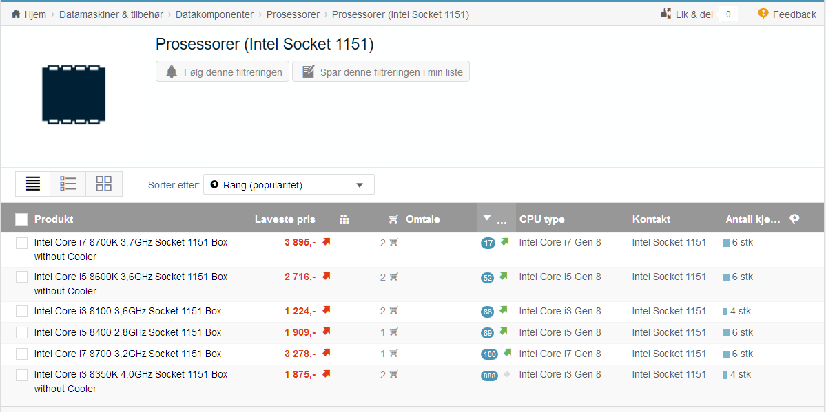
Task: Sort by Produkt column header
Action: (x=54, y=219)
